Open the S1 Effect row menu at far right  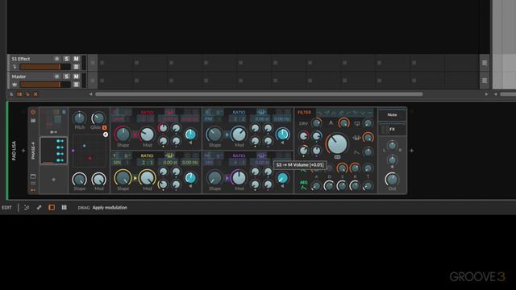point(485,63)
